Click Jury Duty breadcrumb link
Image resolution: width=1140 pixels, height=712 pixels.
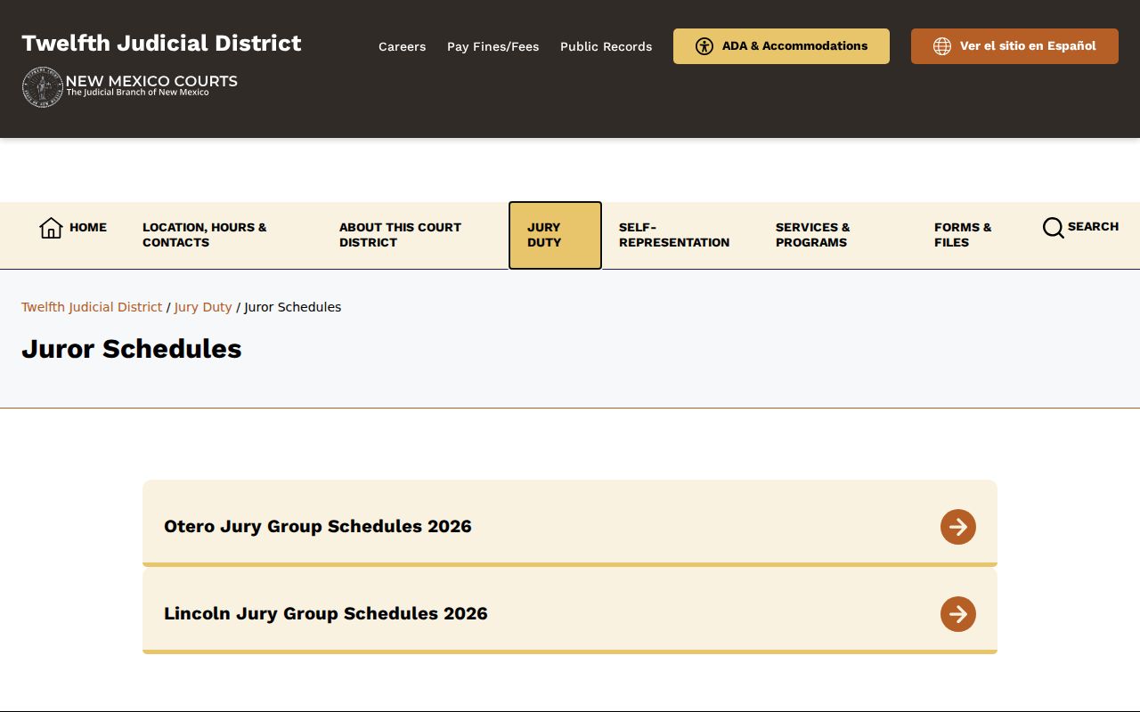(x=203, y=307)
